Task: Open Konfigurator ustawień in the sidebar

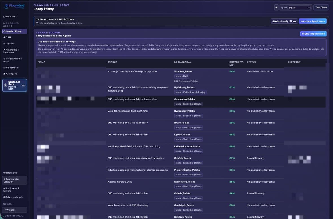Action: 14,180
